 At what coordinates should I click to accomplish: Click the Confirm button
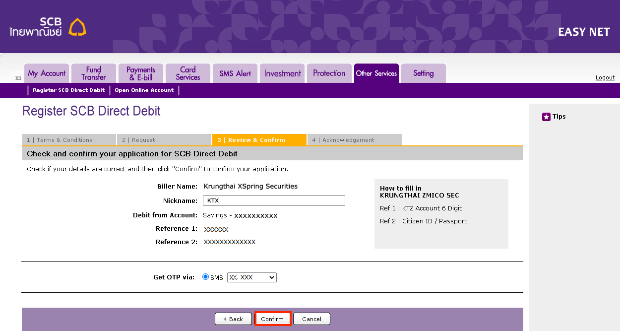tap(272, 319)
